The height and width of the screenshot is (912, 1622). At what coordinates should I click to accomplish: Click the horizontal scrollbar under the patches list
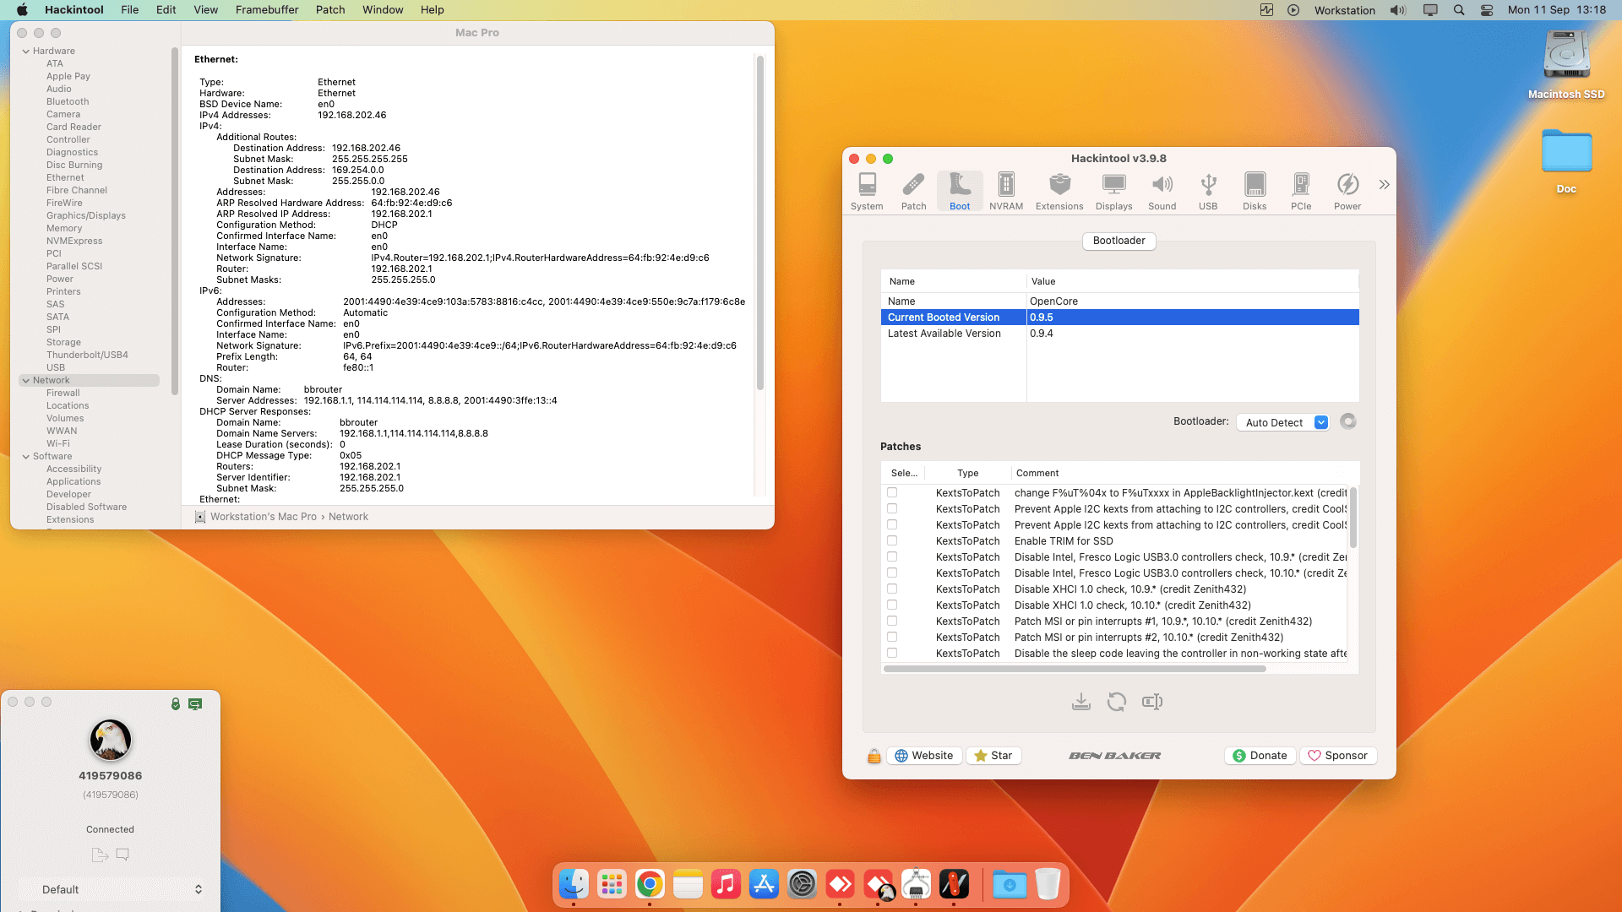tap(1073, 668)
